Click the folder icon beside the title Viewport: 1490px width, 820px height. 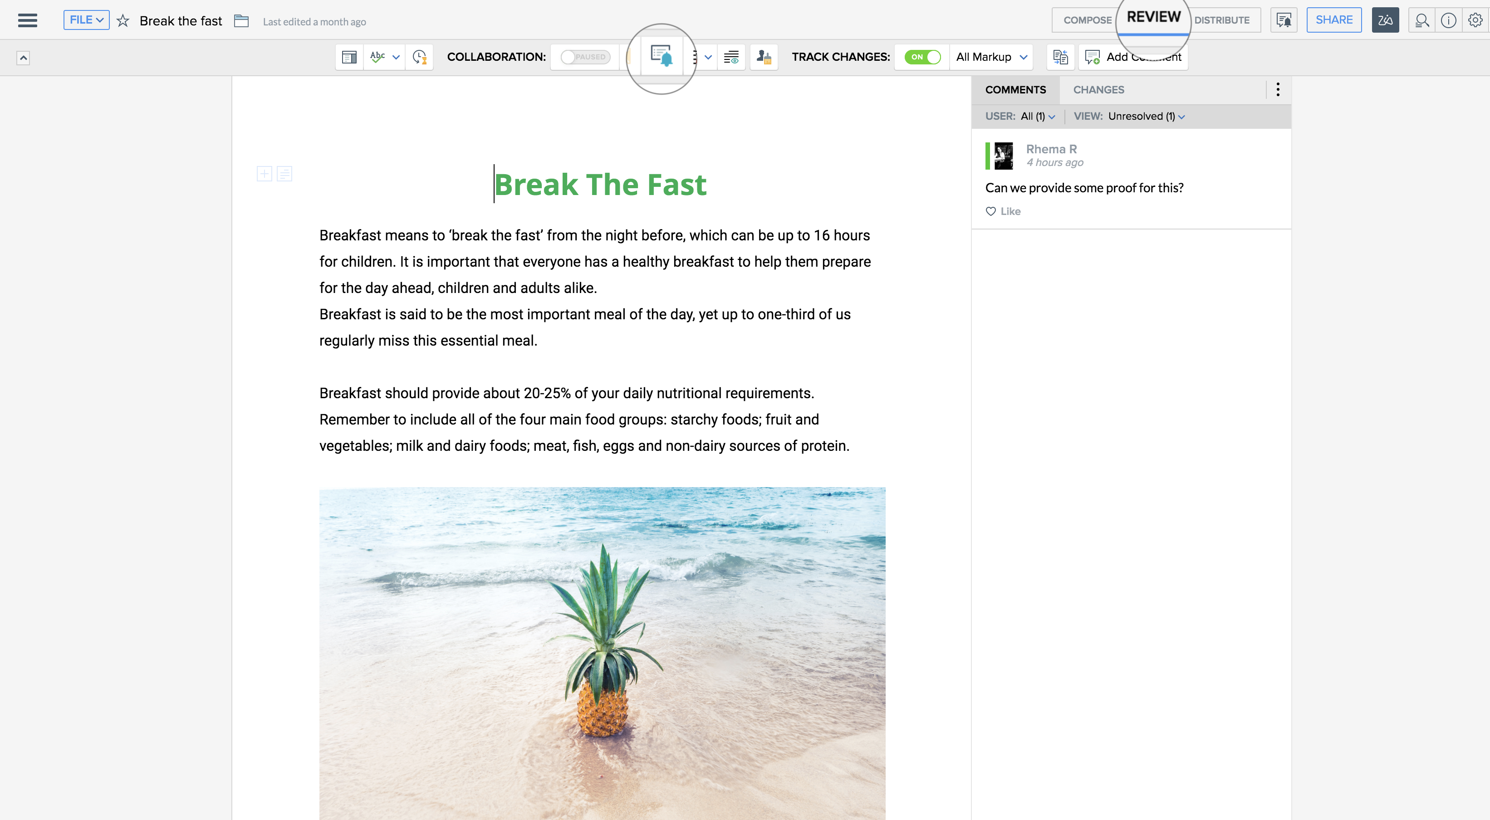(x=241, y=21)
